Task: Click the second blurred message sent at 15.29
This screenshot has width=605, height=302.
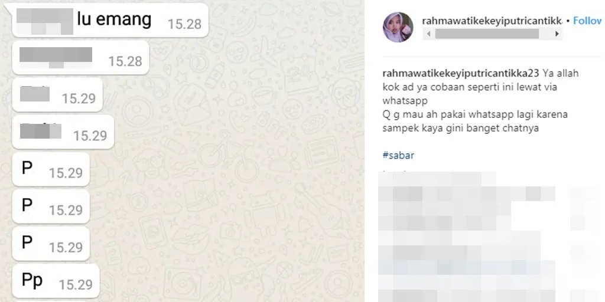Action: coord(63,132)
